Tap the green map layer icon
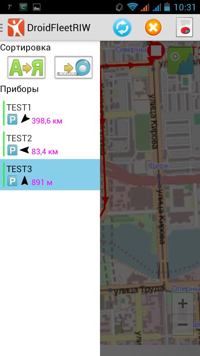200x356 pixels. pyautogui.click(x=180, y=60)
